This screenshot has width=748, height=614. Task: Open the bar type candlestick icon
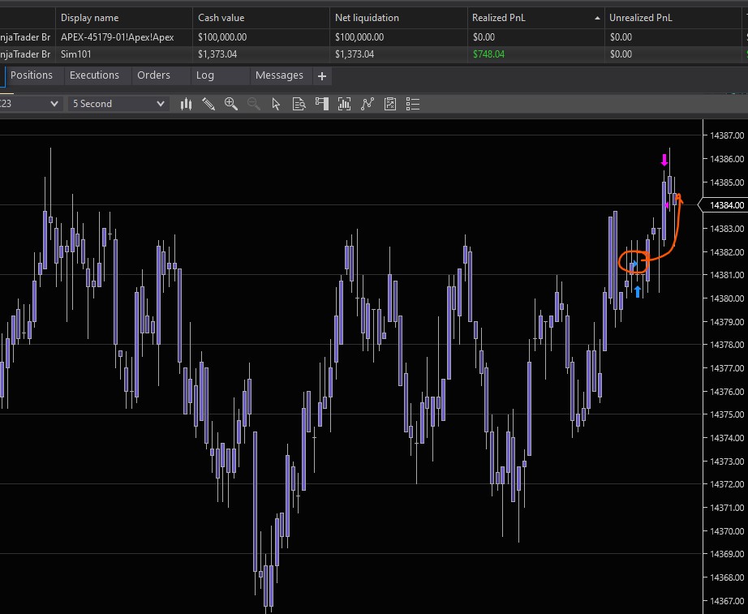pyautogui.click(x=186, y=104)
